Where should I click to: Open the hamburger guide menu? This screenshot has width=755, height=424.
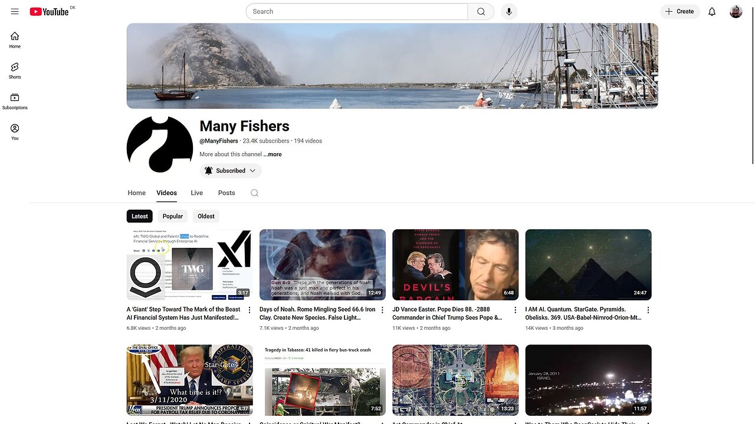[15, 11]
